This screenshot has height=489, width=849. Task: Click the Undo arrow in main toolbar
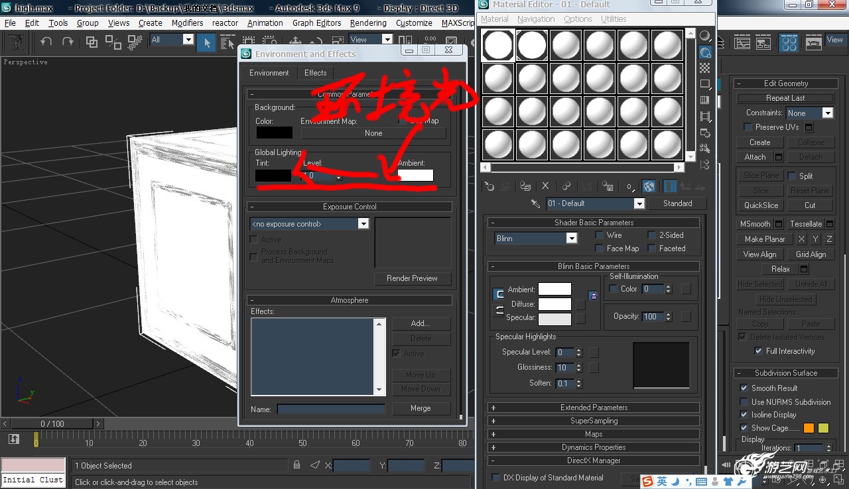click(46, 42)
